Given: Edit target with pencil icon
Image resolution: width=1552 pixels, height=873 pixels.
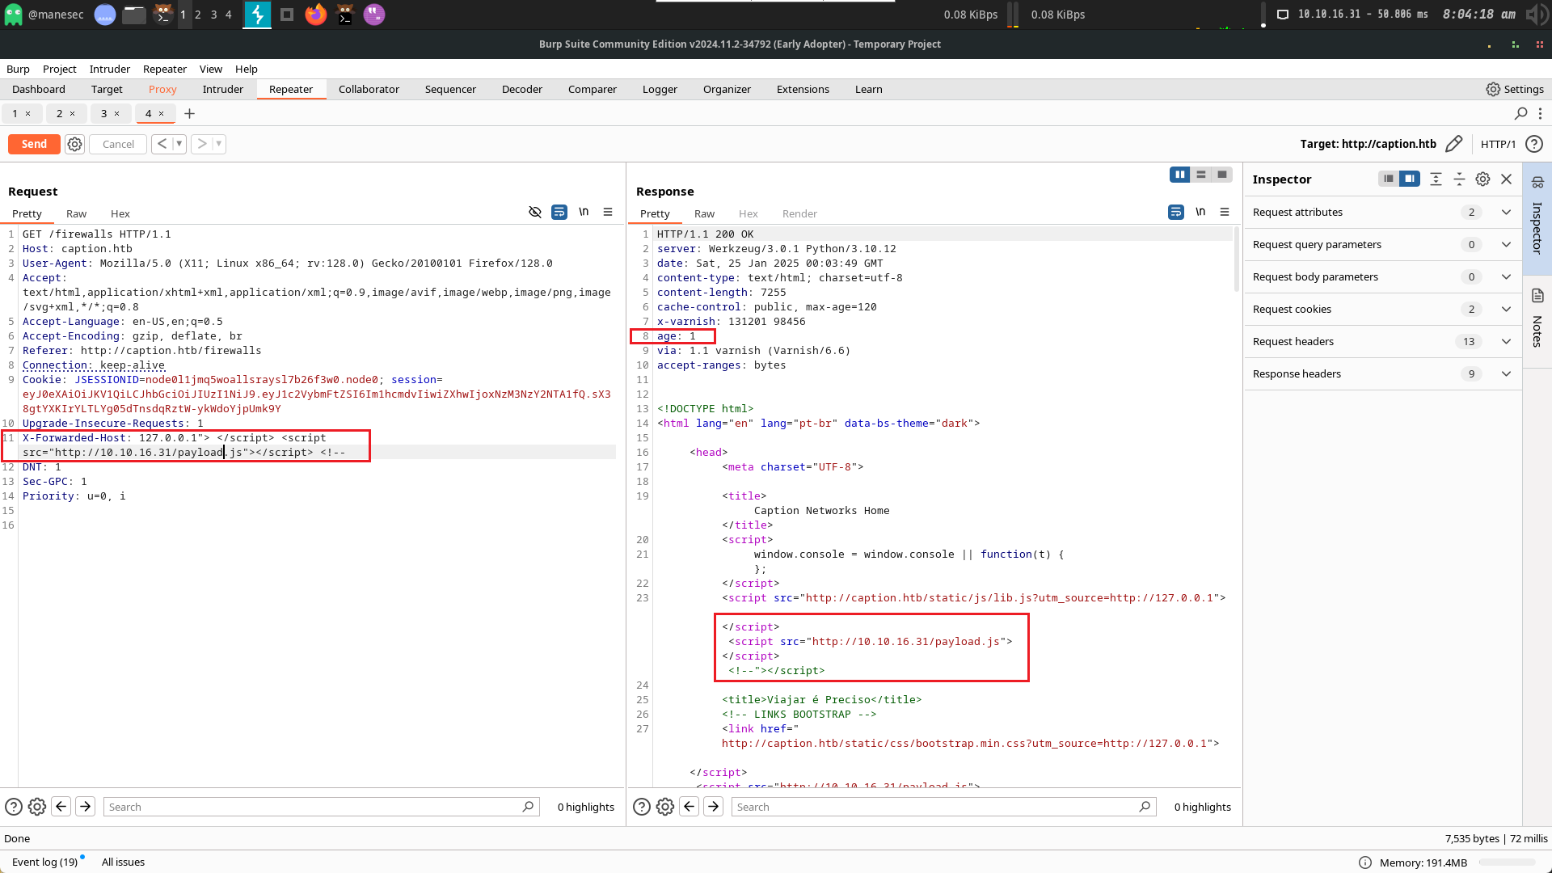Looking at the screenshot, I should (x=1453, y=144).
